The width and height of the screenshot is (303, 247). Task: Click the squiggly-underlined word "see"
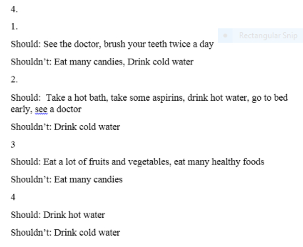click(41, 109)
